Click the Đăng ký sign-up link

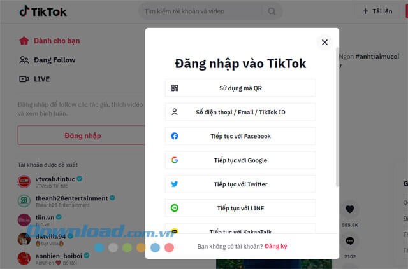point(276,246)
